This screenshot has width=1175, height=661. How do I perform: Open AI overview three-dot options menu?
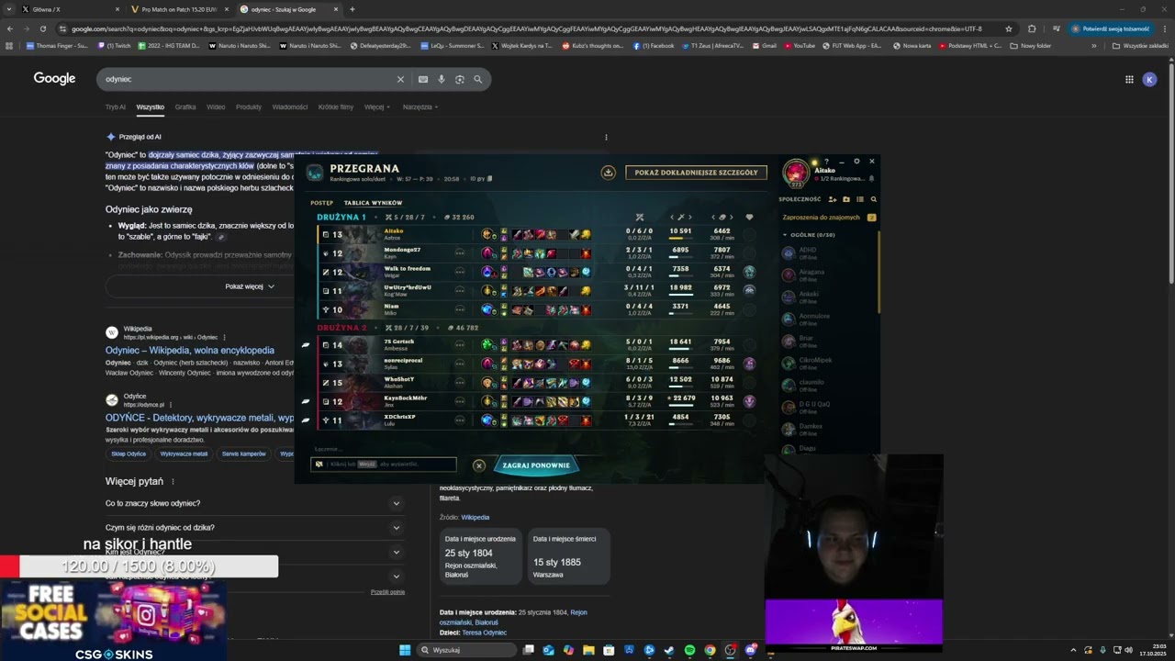click(x=606, y=137)
